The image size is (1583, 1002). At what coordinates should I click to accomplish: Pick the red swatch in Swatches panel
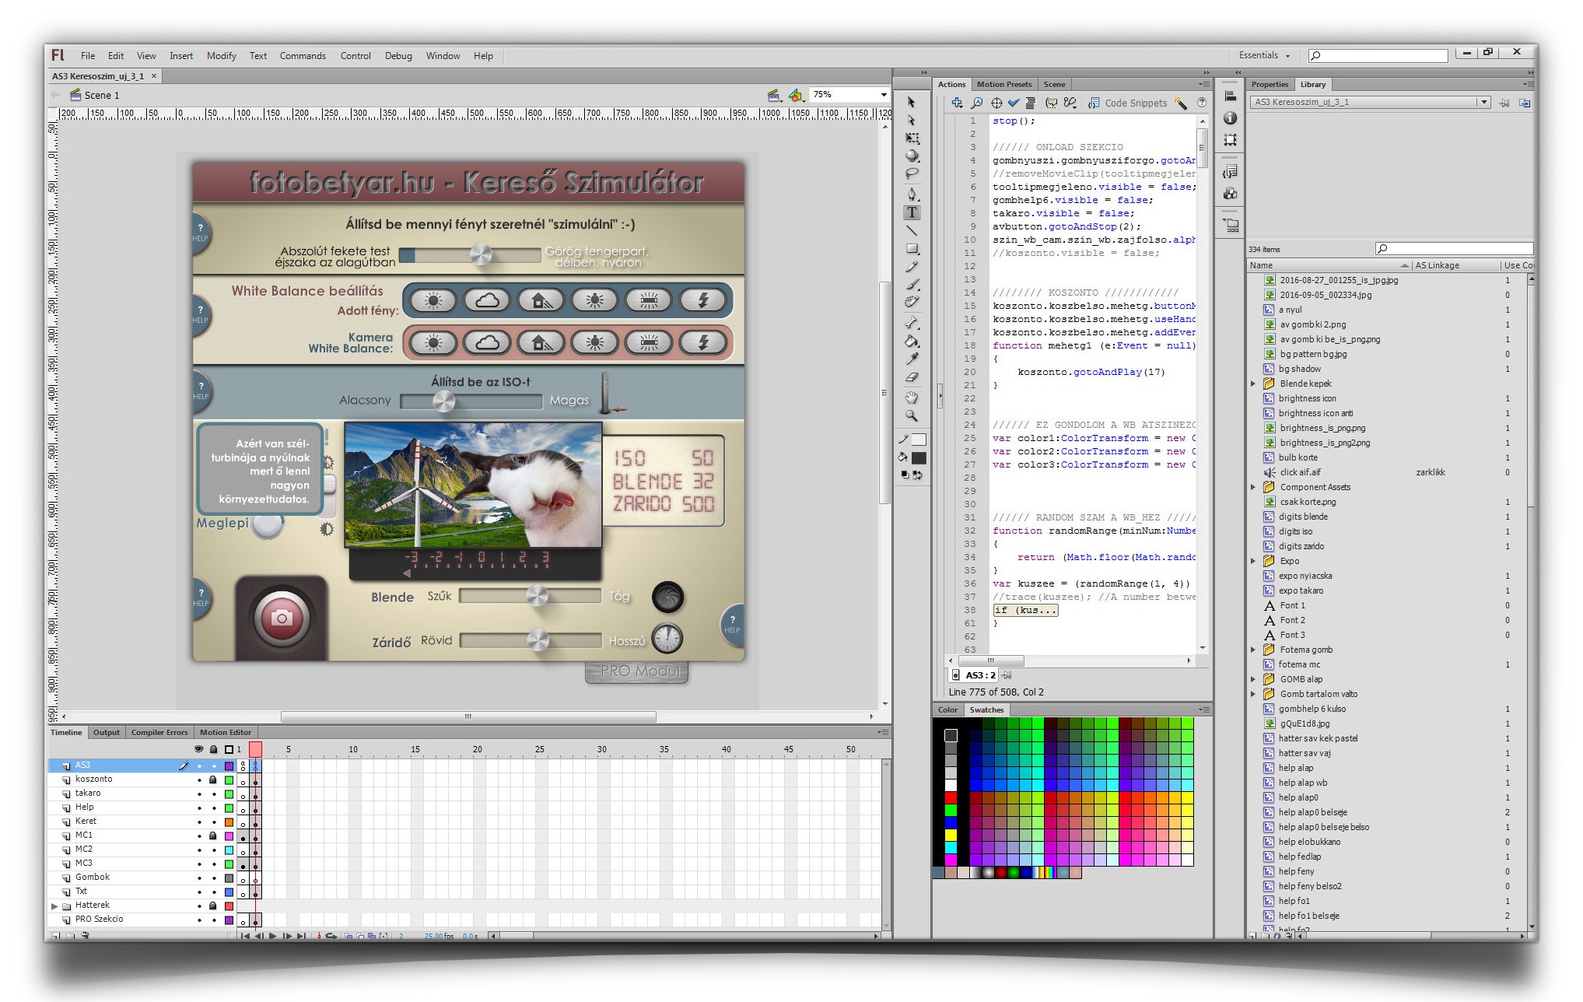[x=951, y=797]
